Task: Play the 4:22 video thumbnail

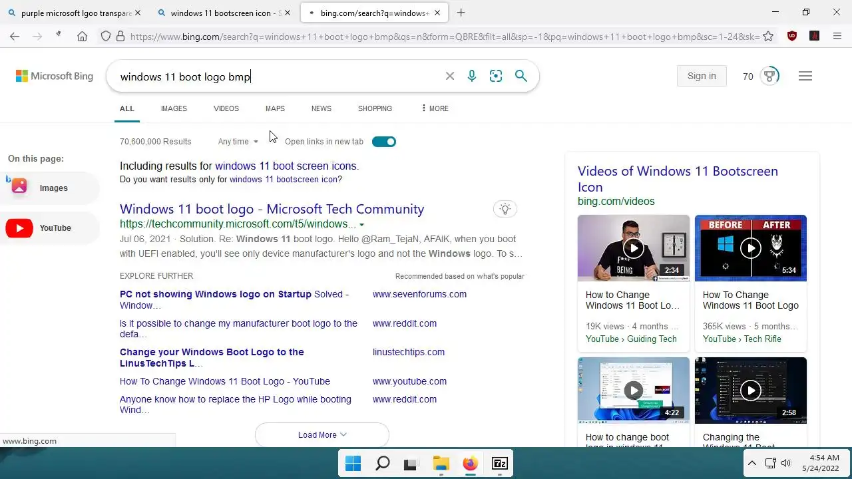Action: coord(634,390)
